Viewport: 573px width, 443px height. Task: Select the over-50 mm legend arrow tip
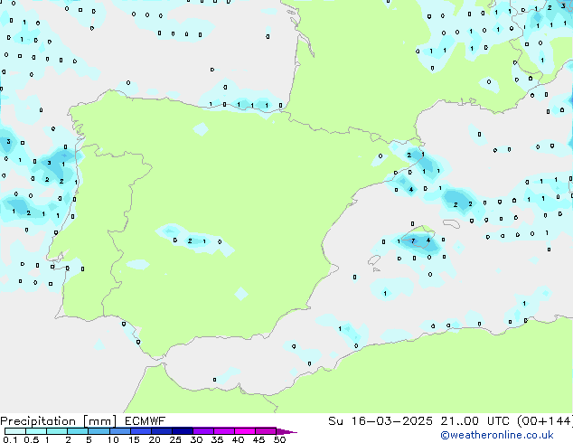pos(286,431)
